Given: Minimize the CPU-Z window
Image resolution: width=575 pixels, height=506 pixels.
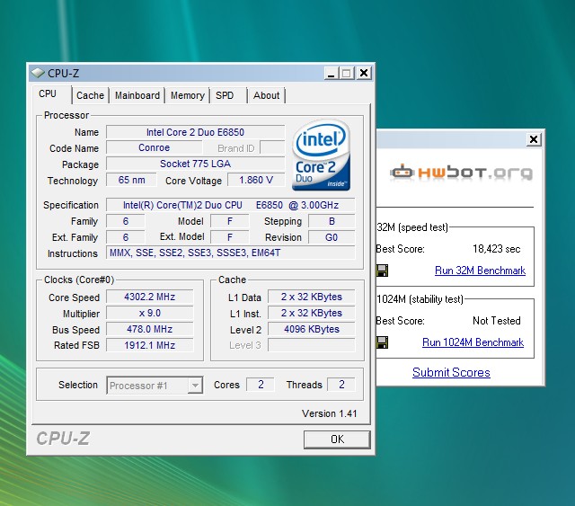Looking at the screenshot, I should [x=331, y=73].
